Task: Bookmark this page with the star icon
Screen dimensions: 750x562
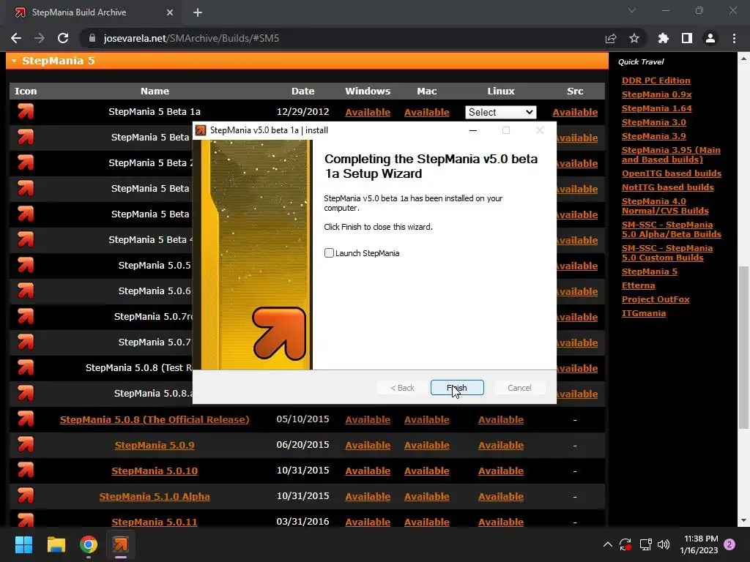Action: coord(634,38)
